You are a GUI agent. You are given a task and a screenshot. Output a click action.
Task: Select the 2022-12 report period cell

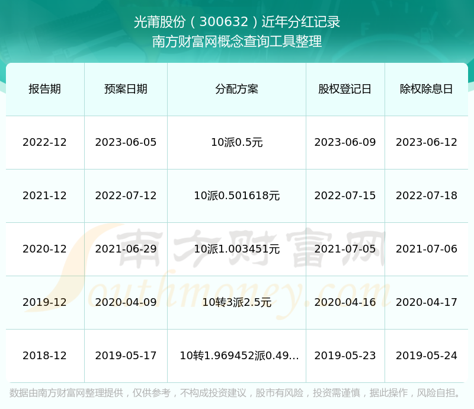44,142
